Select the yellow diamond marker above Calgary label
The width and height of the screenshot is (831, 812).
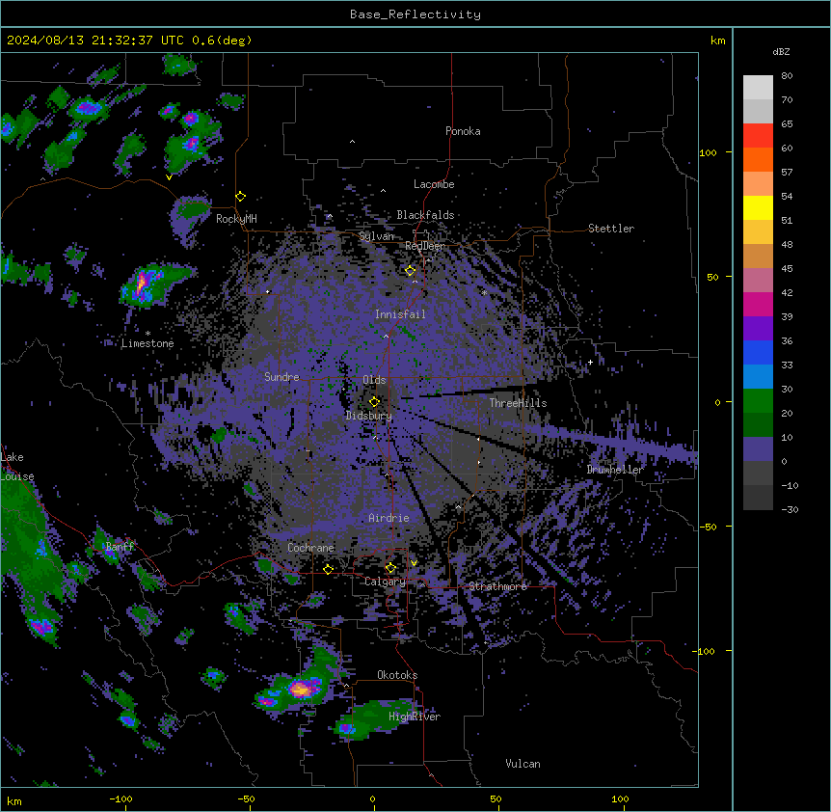click(x=390, y=568)
